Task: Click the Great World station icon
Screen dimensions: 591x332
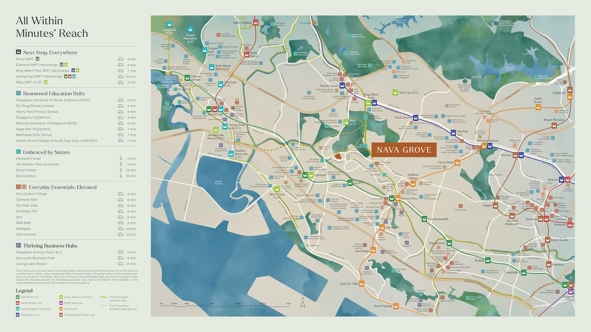Action: [x=547, y=240]
